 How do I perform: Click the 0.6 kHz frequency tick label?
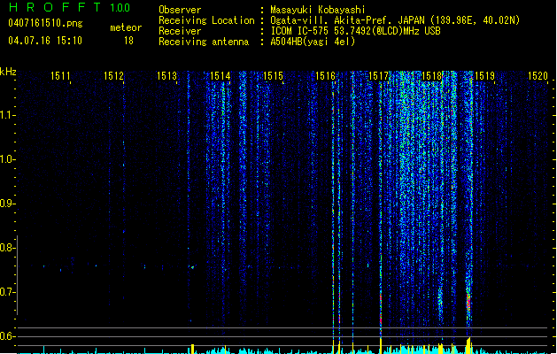point(6,336)
